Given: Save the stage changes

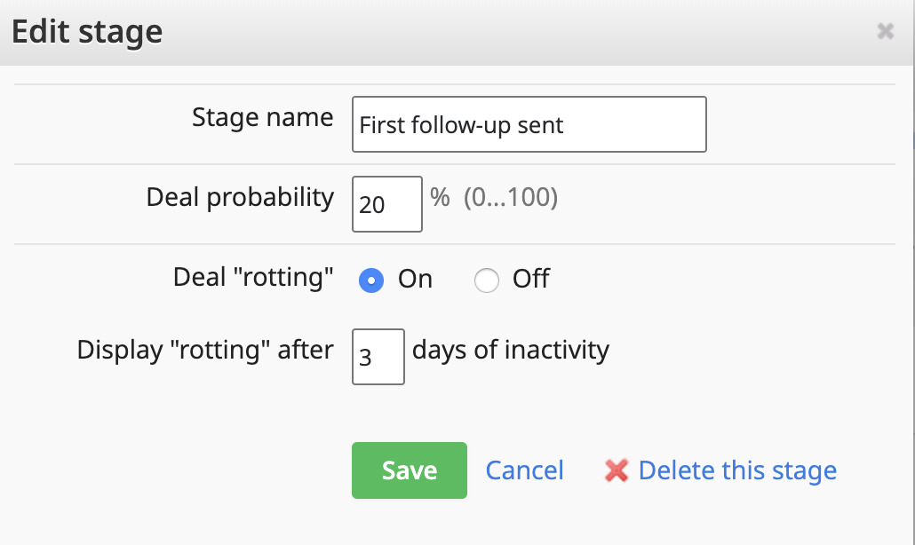Looking at the screenshot, I should 409,470.
